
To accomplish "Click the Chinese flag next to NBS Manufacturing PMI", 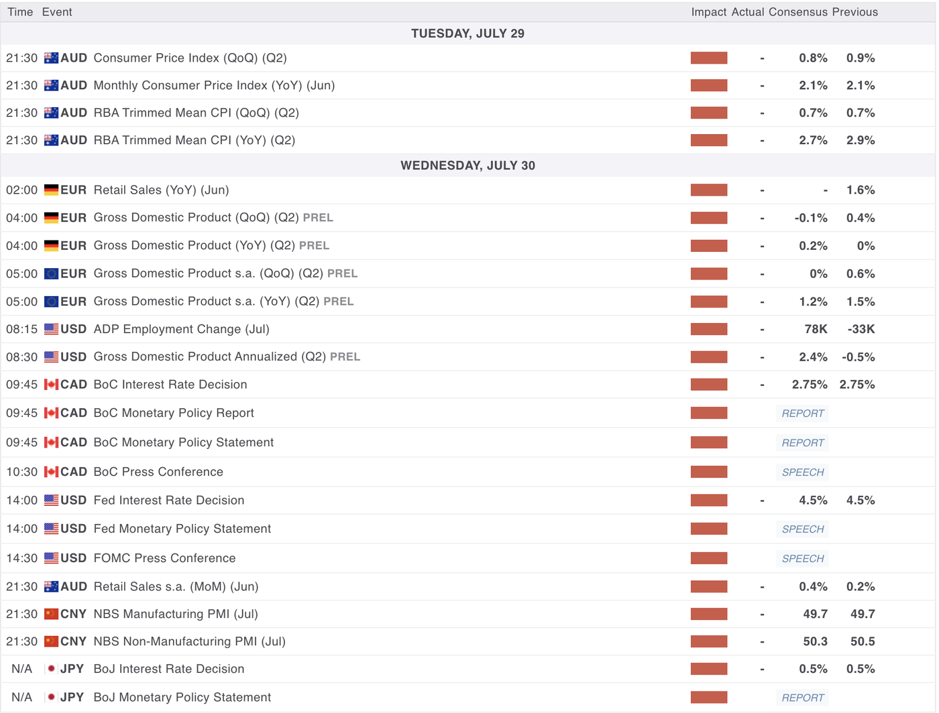I will pos(51,614).
